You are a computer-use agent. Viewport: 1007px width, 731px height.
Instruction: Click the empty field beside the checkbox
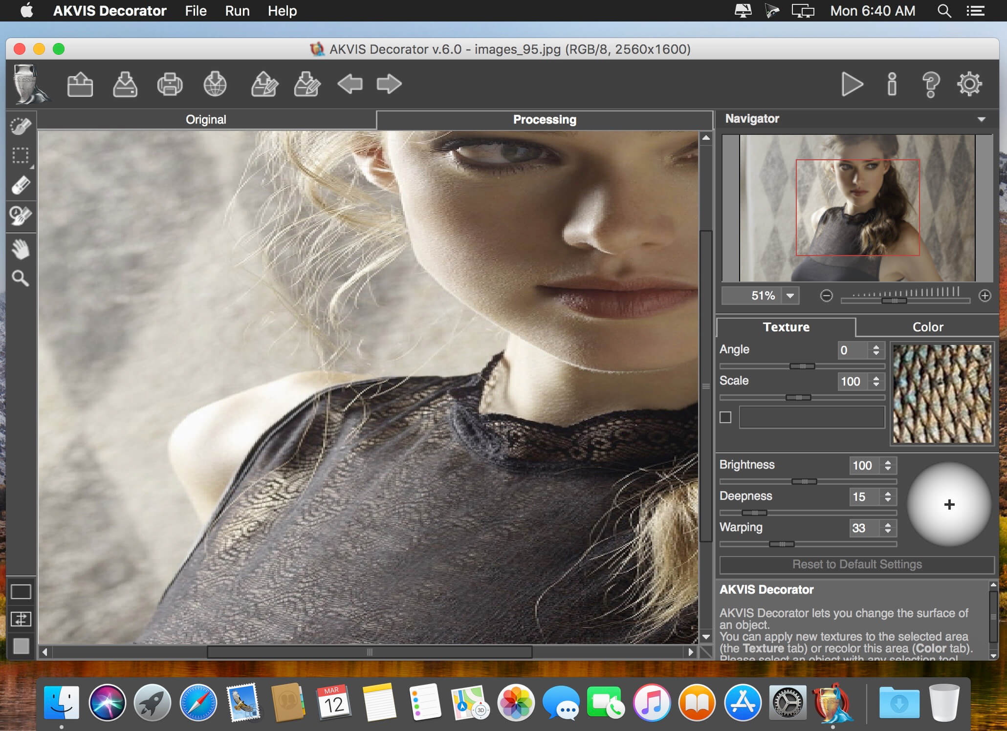pyautogui.click(x=812, y=417)
